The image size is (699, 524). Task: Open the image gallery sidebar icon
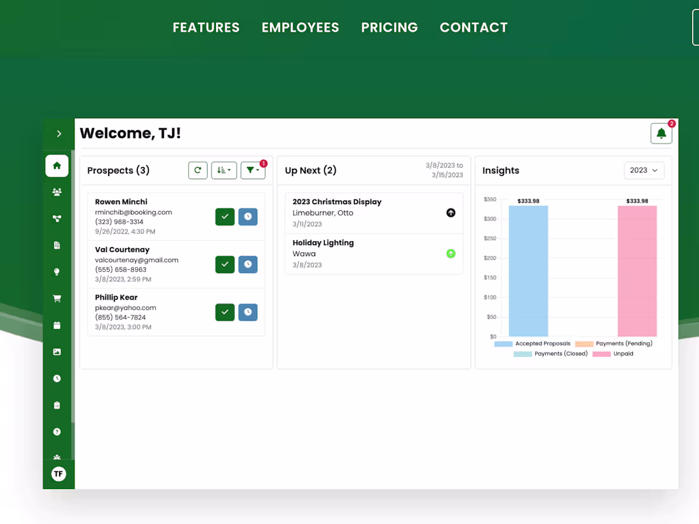(57, 352)
